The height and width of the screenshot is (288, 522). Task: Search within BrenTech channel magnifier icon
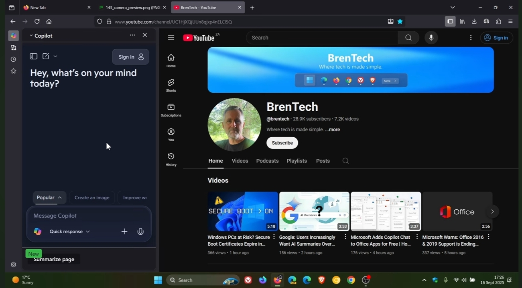[345, 161]
